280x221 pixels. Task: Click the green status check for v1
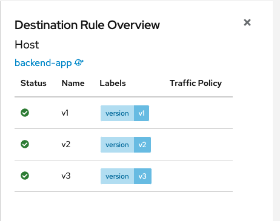(25, 113)
